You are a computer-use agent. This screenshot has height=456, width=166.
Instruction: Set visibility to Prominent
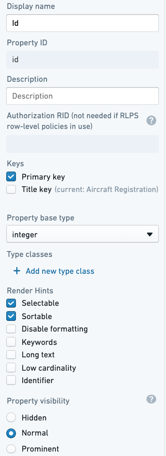point(11,448)
